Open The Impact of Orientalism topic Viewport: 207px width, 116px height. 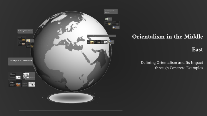(x=21, y=62)
